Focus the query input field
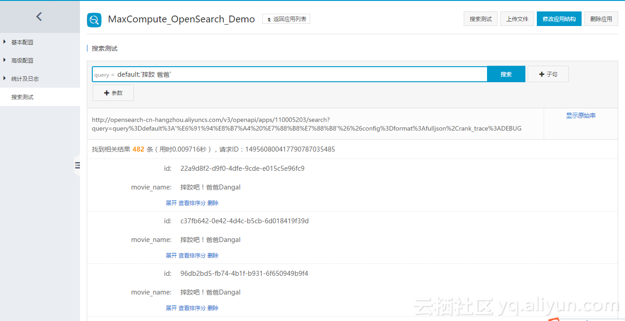Screen dimensions: 625x321 point(290,74)
